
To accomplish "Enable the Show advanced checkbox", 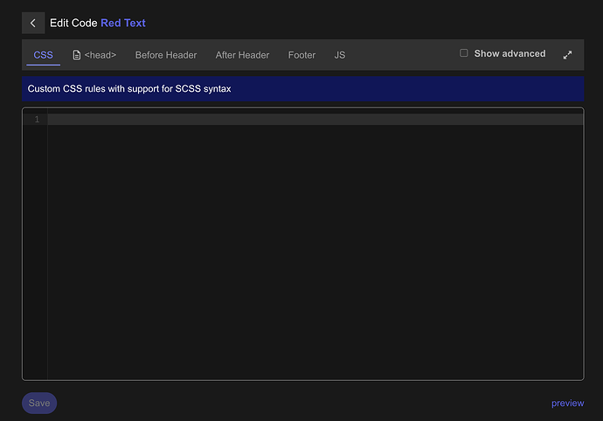I will click(x=464, y=53).
